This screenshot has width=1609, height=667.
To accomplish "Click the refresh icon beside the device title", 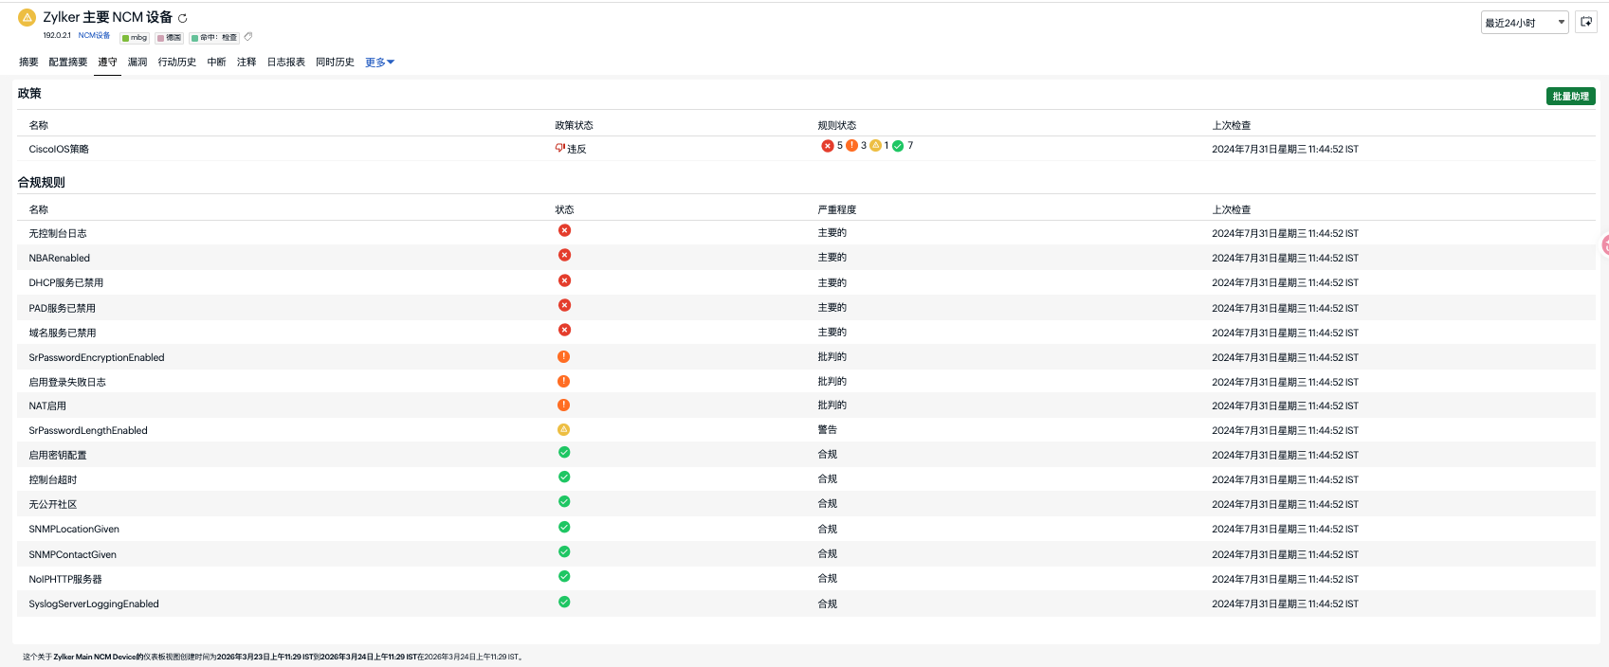I will coord(183,18).
